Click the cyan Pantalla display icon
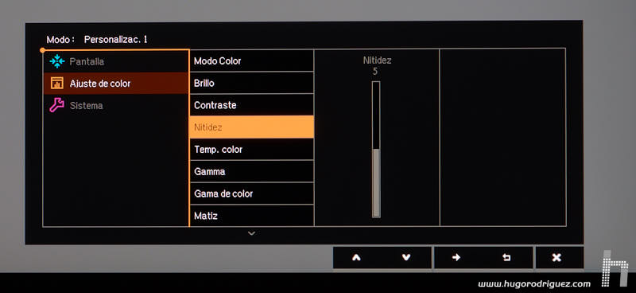This screenshot has width=636, height=293. pyautogui.click(x=56, y=61)
